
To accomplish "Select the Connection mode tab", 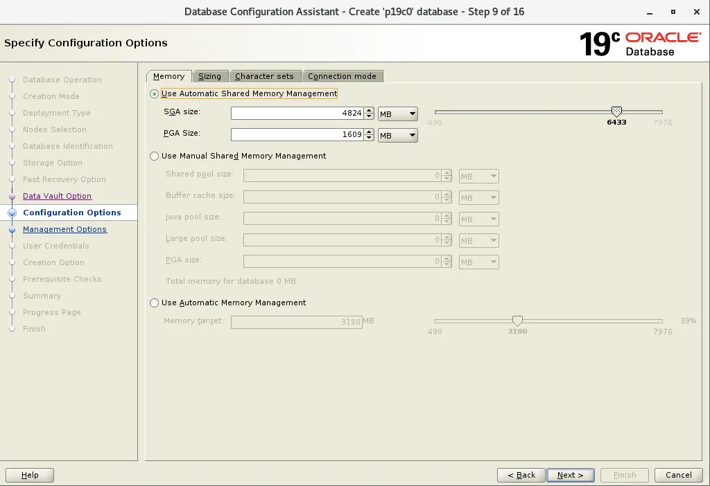I will (343, 76).
